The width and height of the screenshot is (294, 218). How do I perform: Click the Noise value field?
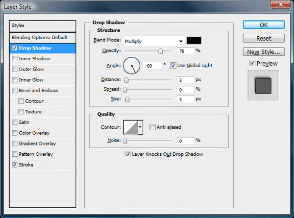tap(185, 141)
